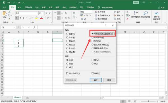This screenshot has width=168, height=103.
Task: Switch to Page Layout view in status bar
Action: pyautogui.click(x=129, y=101)
